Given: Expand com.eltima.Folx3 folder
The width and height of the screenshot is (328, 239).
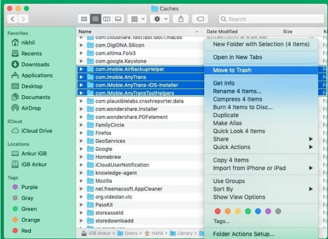Looking at the screenshot, I should coord(81,53).
